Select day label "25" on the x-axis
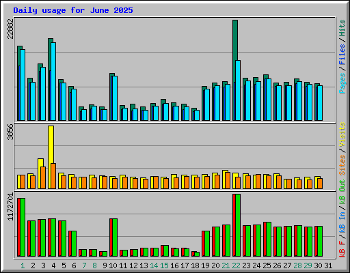 pyautogui.click(x=267, y=265)
